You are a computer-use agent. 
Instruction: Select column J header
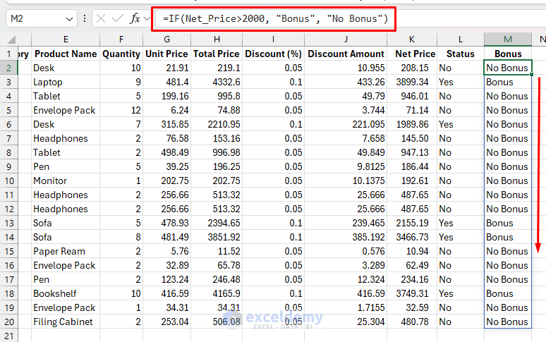click(x=346, y=39)
